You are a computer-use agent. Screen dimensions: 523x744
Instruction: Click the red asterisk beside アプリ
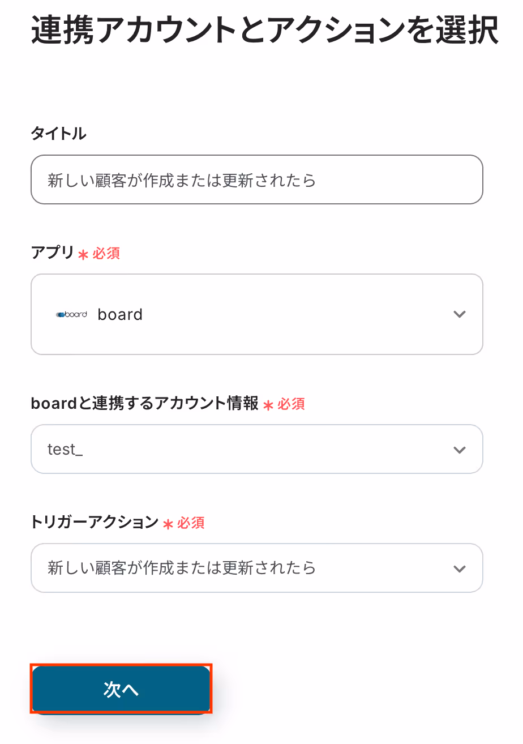point(83,255)
